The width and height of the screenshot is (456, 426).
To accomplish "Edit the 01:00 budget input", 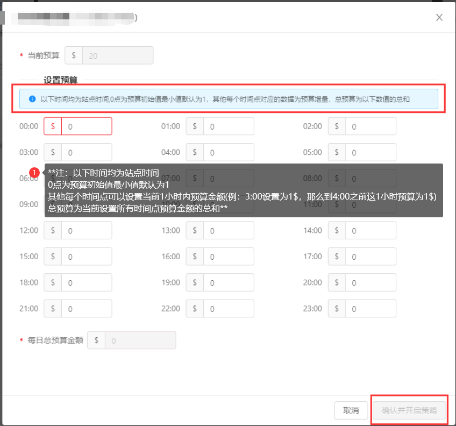I will pos(229,126).
